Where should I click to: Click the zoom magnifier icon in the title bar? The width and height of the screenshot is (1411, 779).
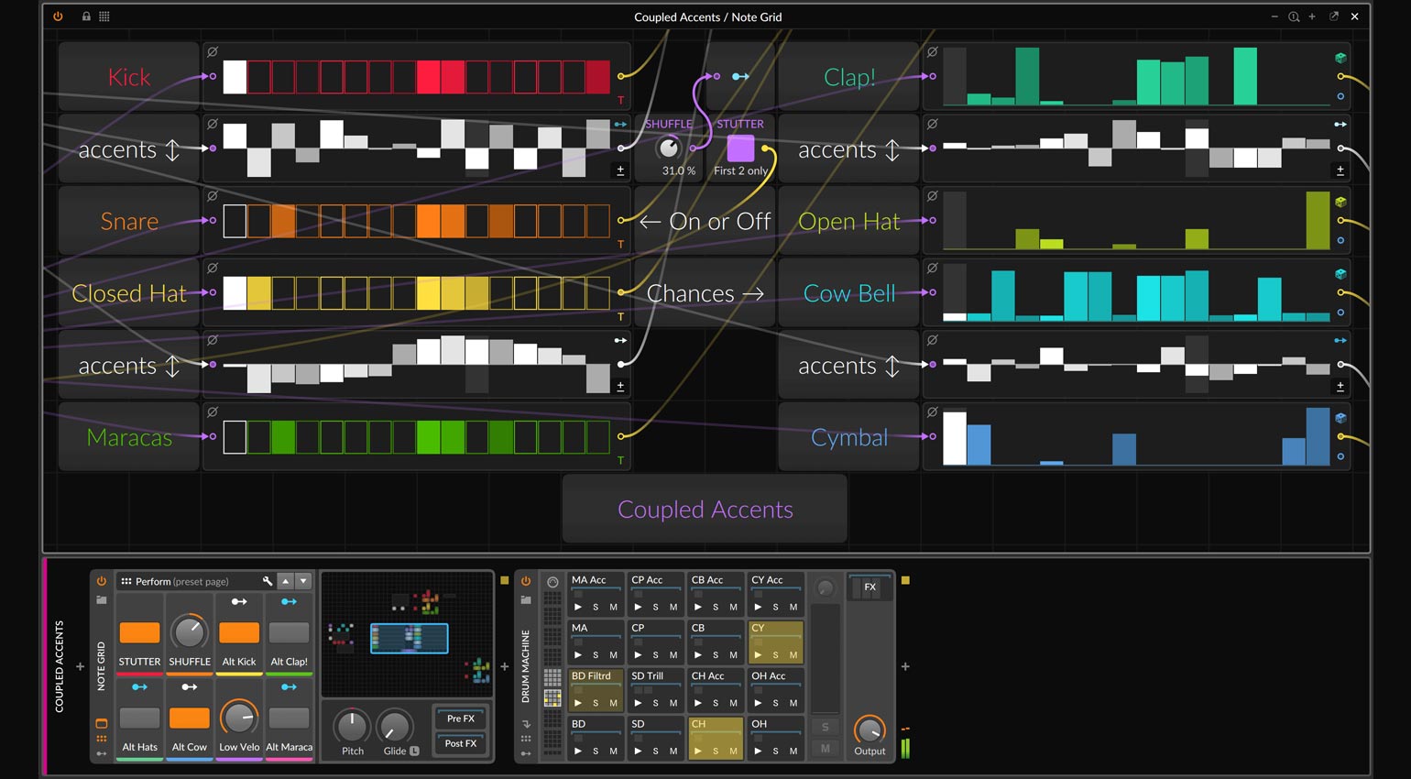[x=1294, y=16]
